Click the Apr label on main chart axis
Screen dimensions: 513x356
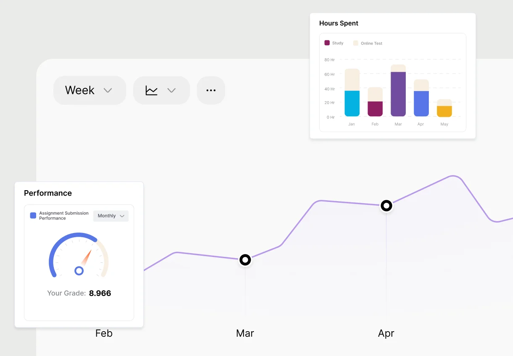[386, 333]
